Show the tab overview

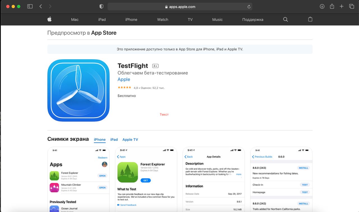tap(351, 6)
